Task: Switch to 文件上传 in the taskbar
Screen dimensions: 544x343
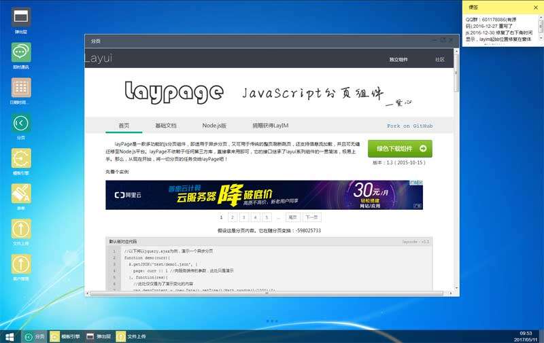Action: pos(131,336)
